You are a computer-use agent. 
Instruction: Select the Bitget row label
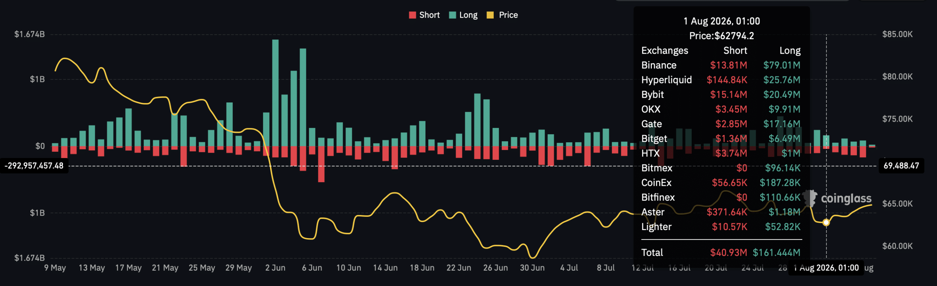654,139
